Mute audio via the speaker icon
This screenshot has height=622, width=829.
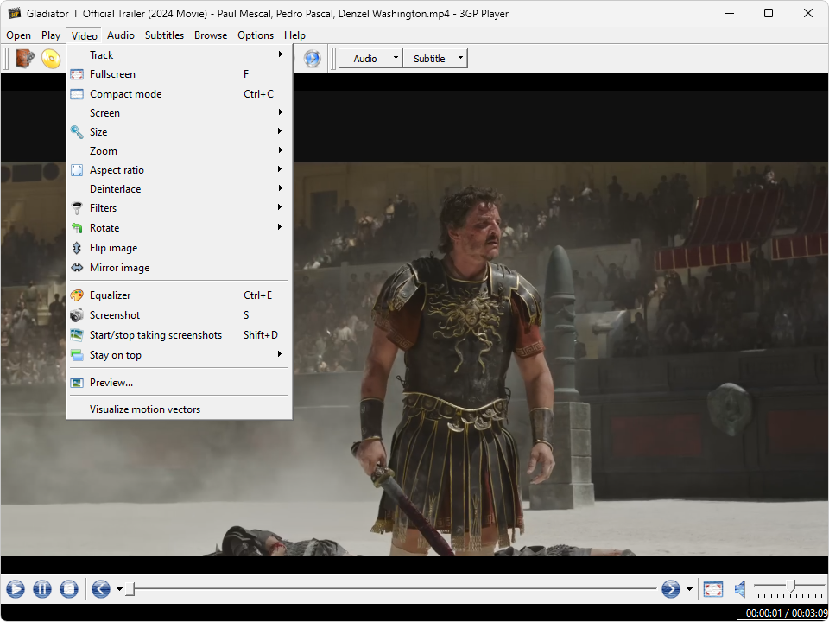point(740,589)
